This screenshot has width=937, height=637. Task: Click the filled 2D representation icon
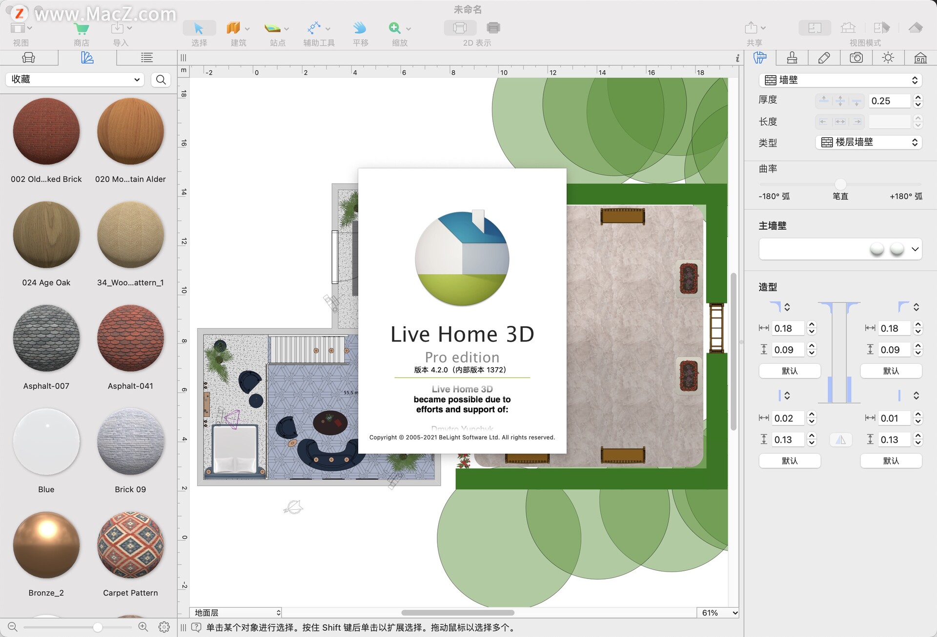click(x=493, y=28)
